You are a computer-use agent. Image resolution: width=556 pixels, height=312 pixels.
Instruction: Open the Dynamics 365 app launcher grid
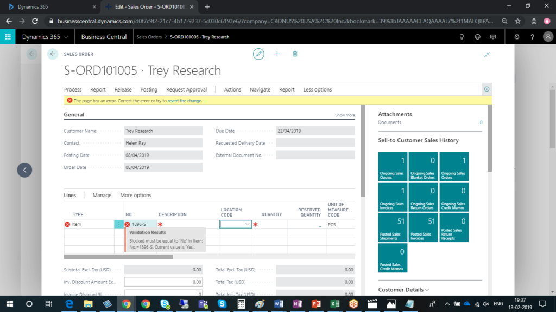pyautogui.click(x=8, y=37)
